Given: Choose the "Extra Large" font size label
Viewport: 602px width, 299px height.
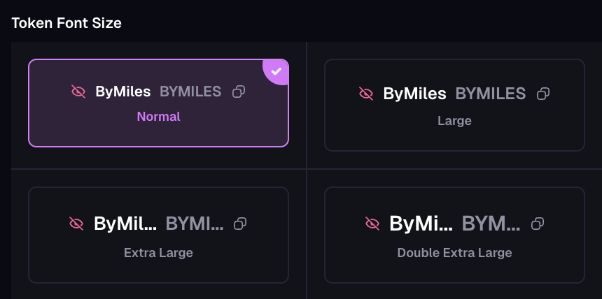Looking at the screenshot, I should click(x=158, y=252).
